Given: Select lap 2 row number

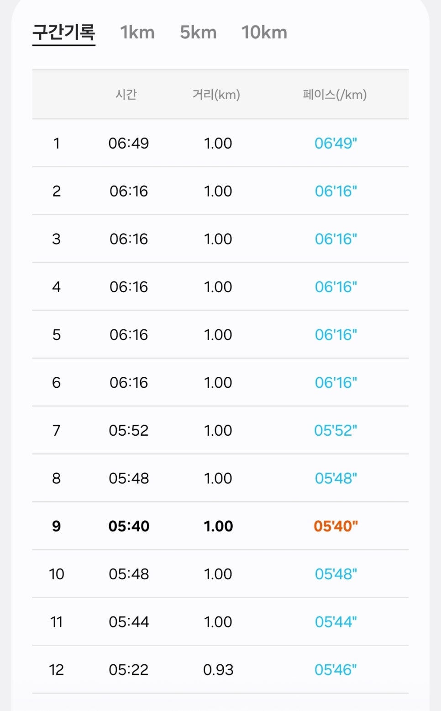Looking at the screenshot, I should click(56, 191).
